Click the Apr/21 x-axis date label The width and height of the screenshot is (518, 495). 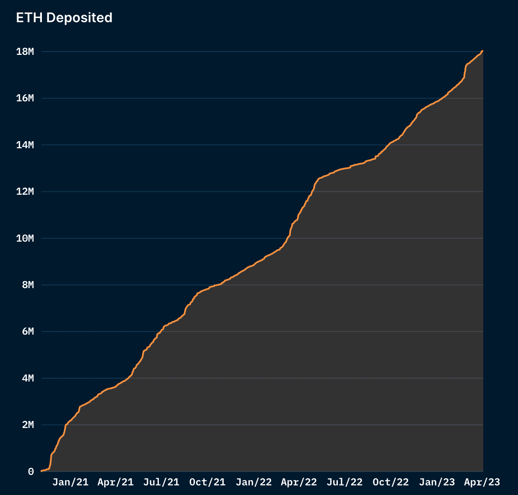pos(116,482)
